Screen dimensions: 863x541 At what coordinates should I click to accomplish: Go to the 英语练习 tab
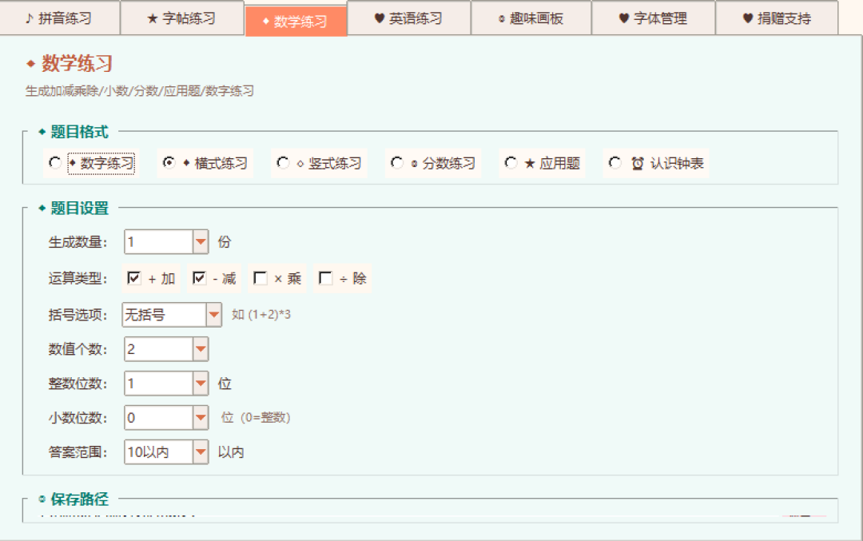click(x=409, y=18)
